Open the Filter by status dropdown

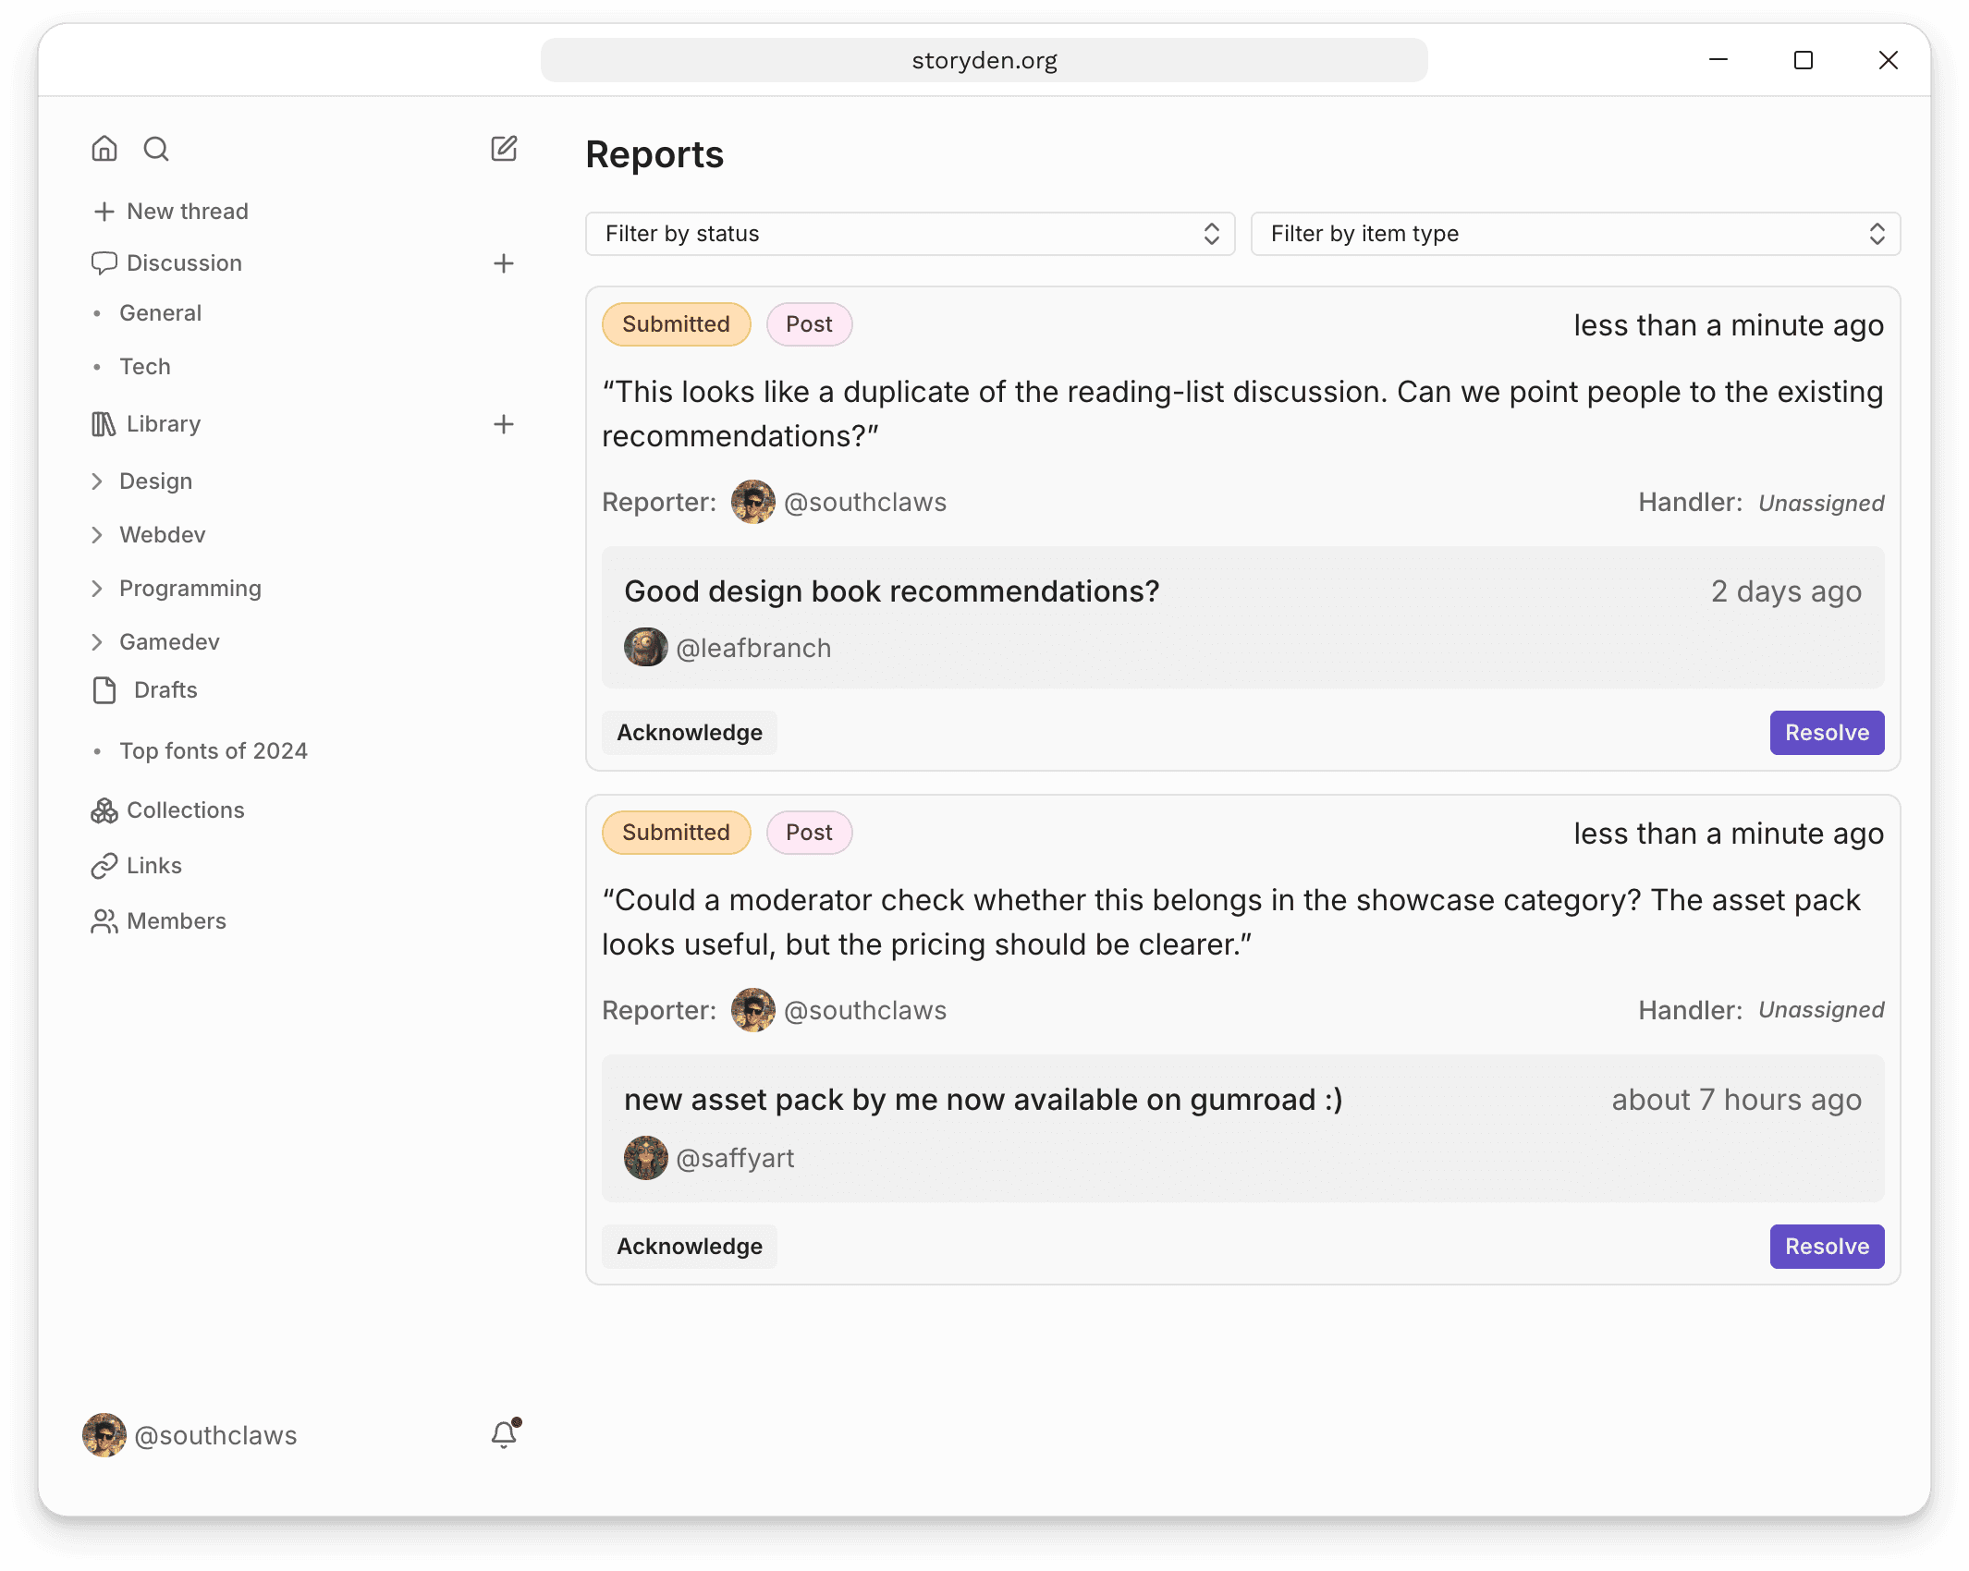pyautogui.click(x=911, y=234)
